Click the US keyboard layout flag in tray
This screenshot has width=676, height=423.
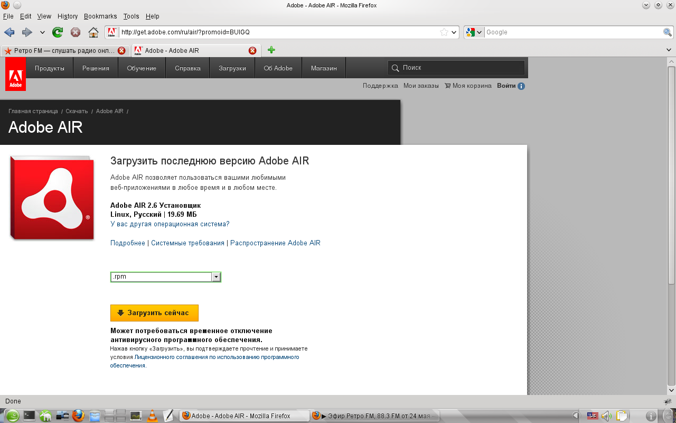(x=593, y=416)
